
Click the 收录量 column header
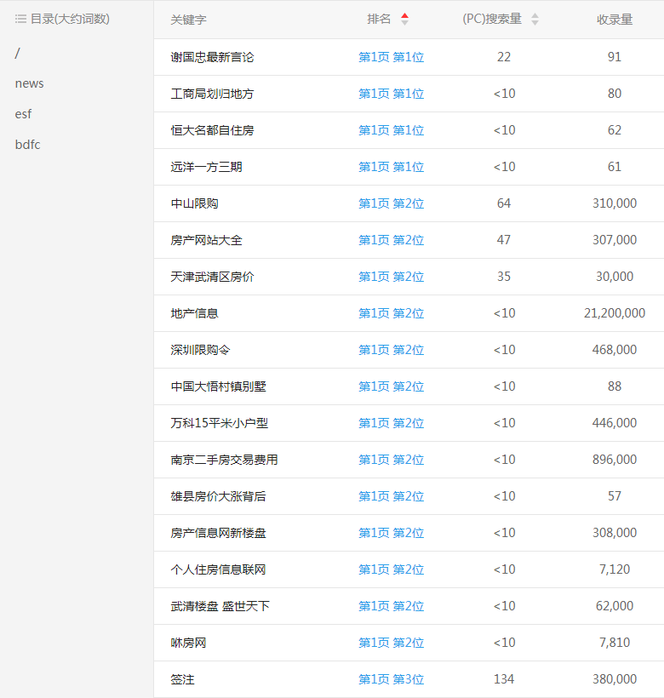tap(614, 20)
